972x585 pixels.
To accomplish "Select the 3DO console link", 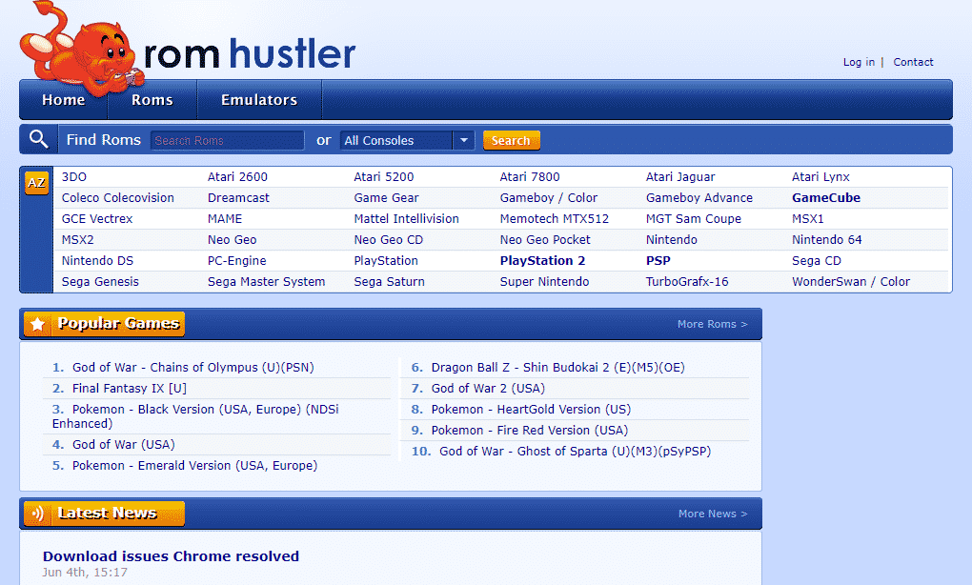I will pyautogui.click(x=74, y=176).
